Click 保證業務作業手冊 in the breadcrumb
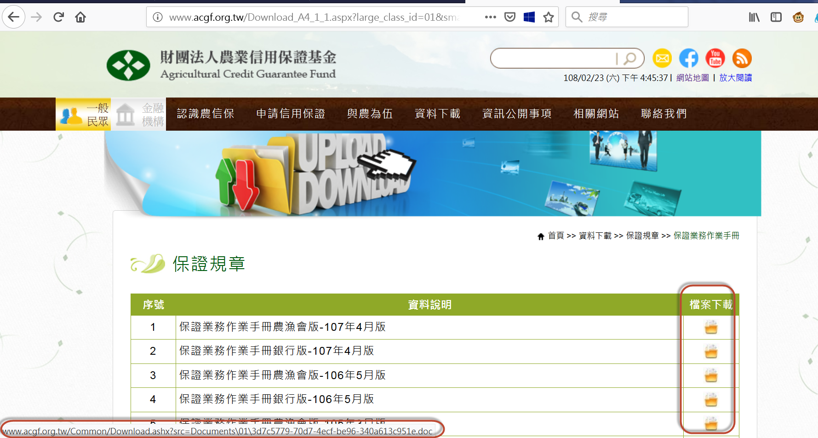Viewport: 818px width, 438px height. tap(706, 236)
